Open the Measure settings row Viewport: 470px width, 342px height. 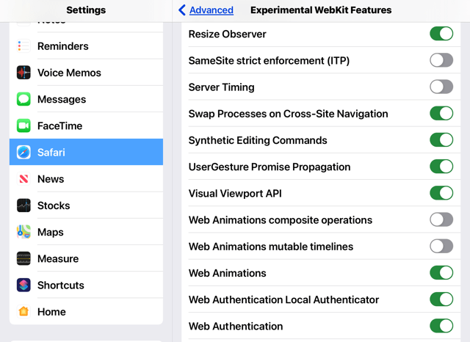[87, 258]
